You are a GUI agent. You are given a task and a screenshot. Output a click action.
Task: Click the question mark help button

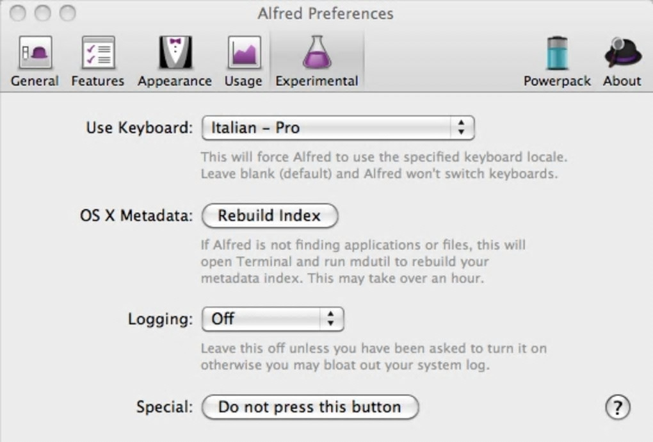click(617, 407)
